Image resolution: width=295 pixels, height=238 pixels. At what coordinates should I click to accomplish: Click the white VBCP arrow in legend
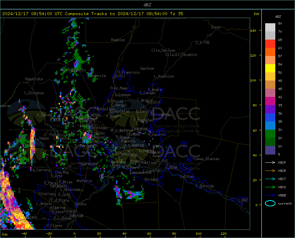pyautogui.click(x=270, y=162)
